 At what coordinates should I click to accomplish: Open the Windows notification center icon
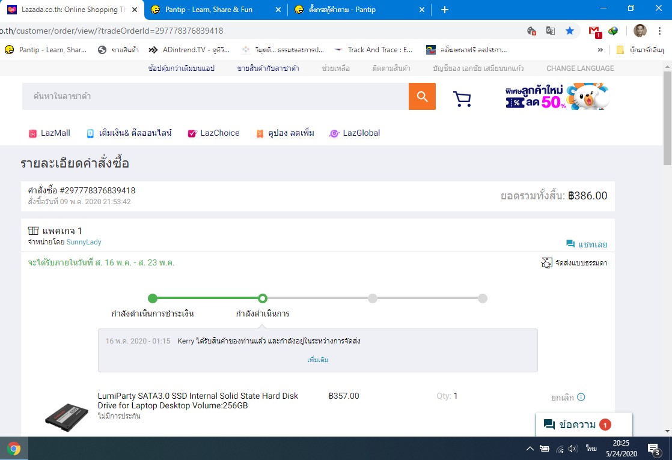pyautogui.click(x=654, y=449)
